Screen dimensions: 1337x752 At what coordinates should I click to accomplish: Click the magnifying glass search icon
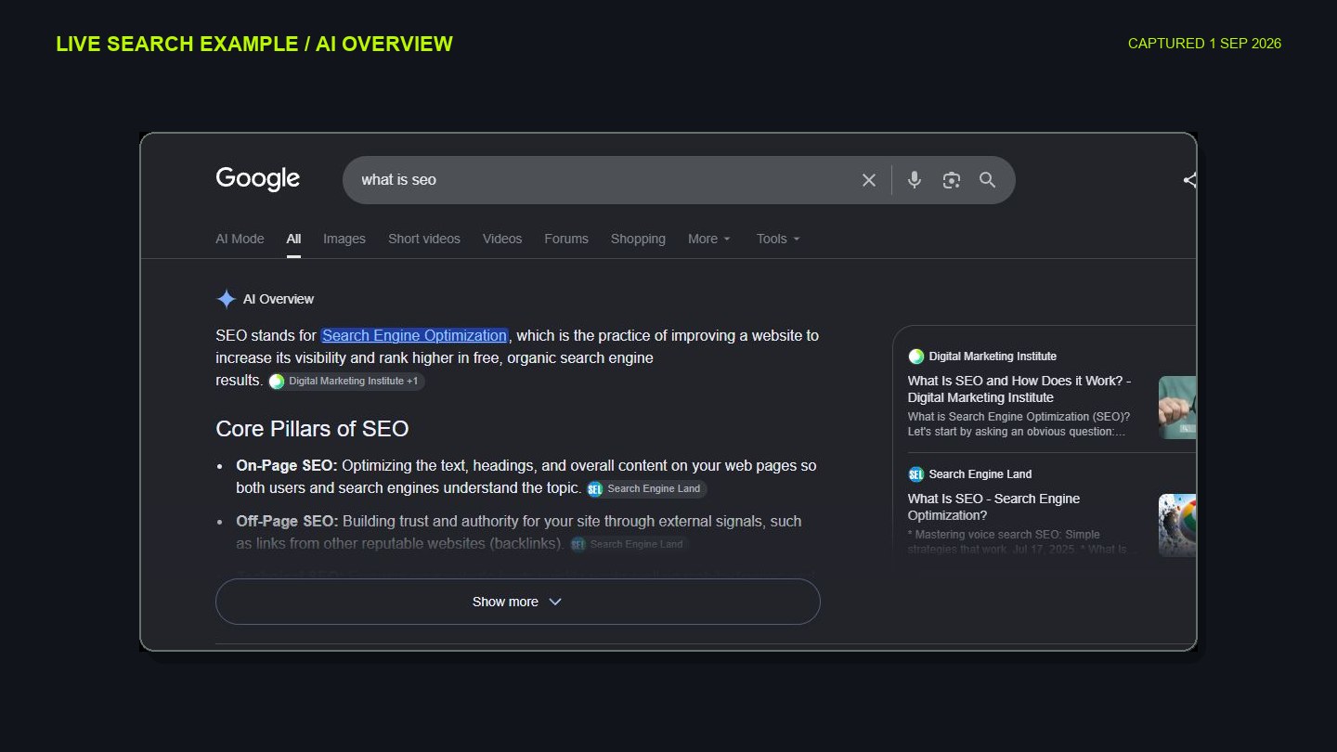point(987,180)
